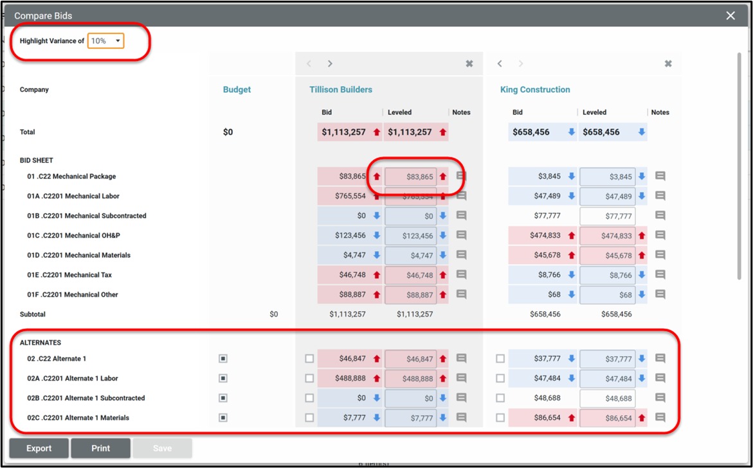This screenshot has height=468, width=753.
Task: Check King Construction checkbox for Alternate 1 Subcontracted
Action: [500, 398]
